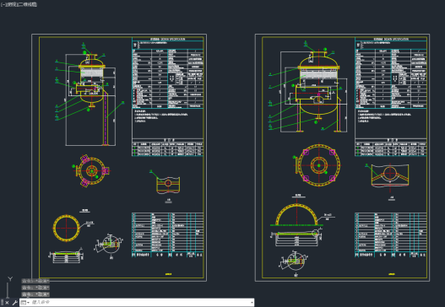This screenshot has width=445, height=307.
Task: Close the command line window
Action: (x=7, y=303)
